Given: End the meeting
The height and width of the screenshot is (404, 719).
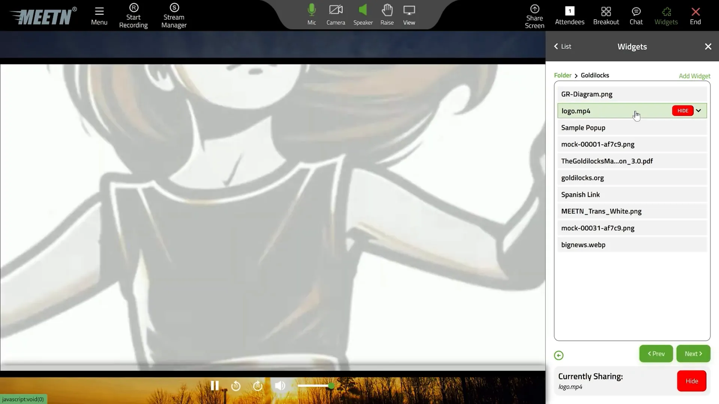Looking at the screenshot, I should (x=695, y=16).
